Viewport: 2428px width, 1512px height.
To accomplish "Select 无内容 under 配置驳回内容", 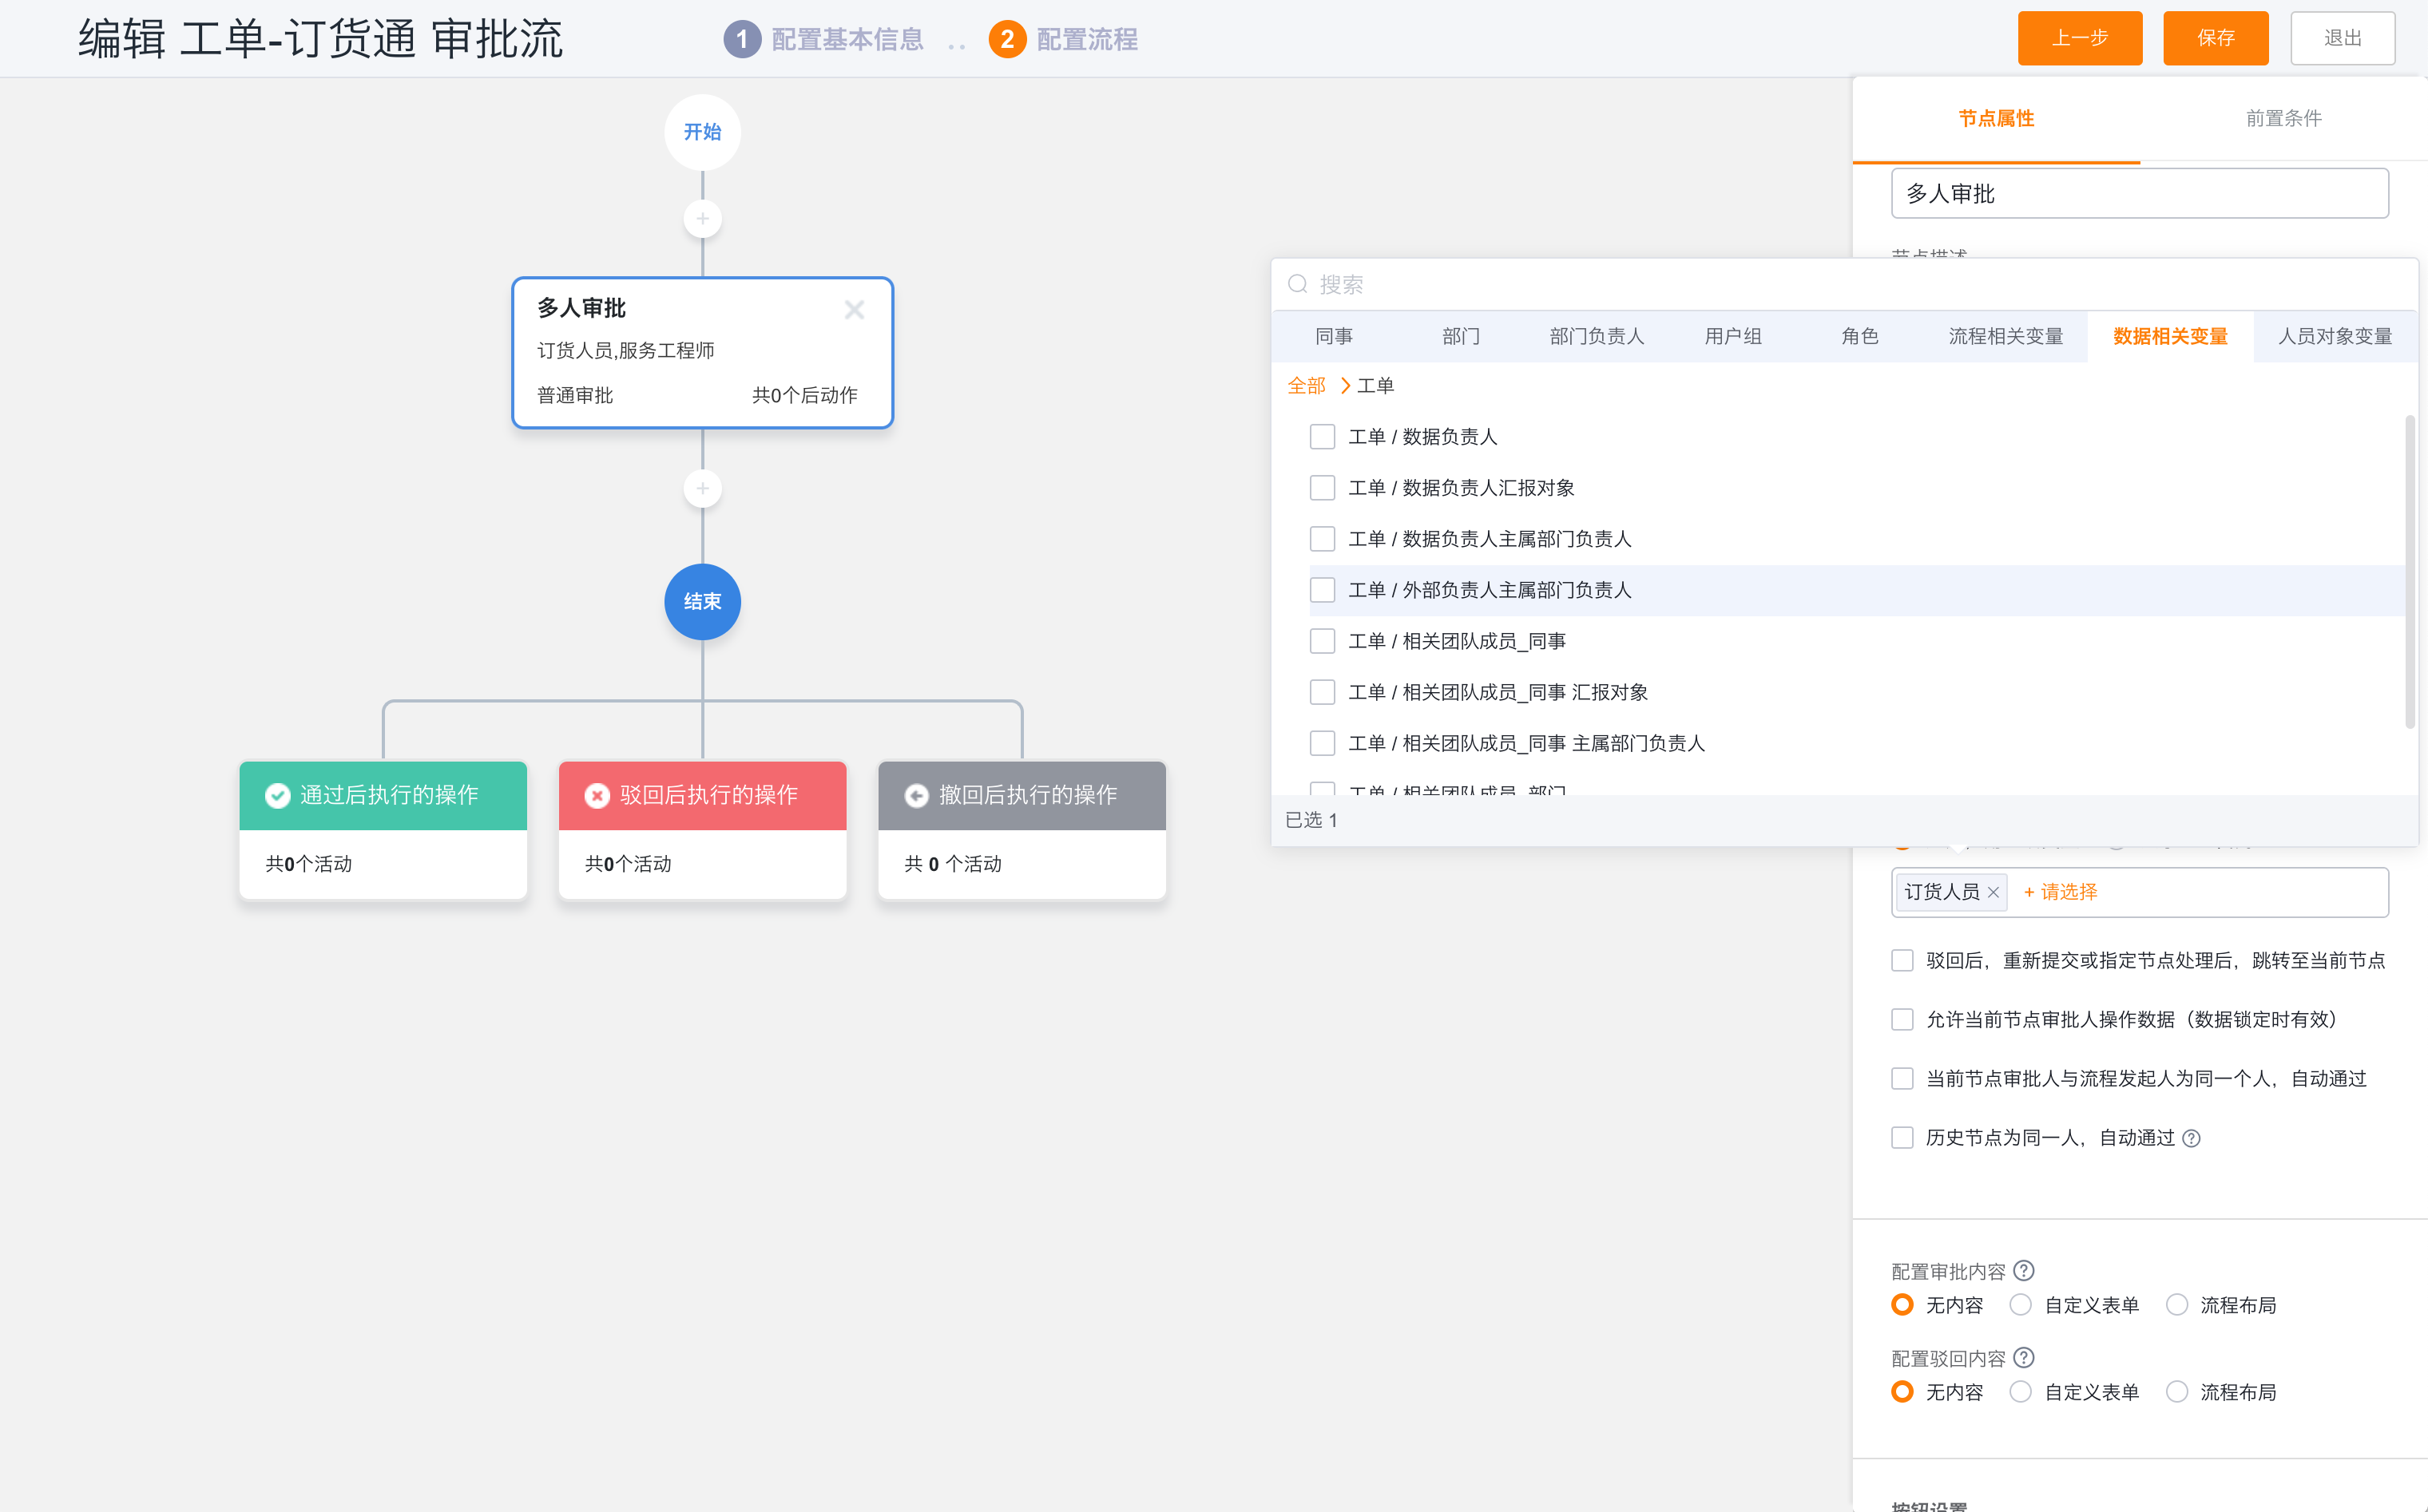I will pyautogui.click(x=1902, y=1392).
